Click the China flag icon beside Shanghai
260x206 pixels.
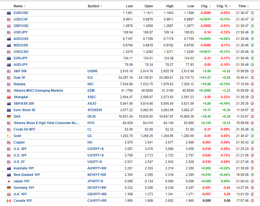[x=9, y=97]
